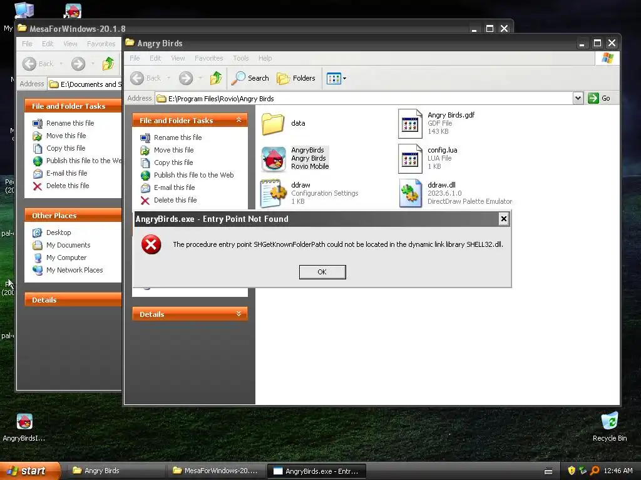Select the Recycle Bin desktop icon
This screenshot has height=480, width=641.
[610, 421]
